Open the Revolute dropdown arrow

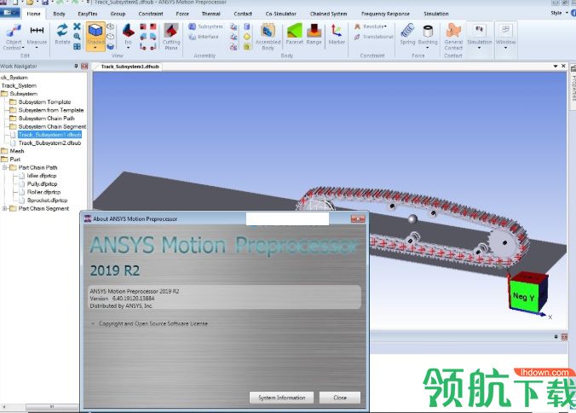(385, 26)
